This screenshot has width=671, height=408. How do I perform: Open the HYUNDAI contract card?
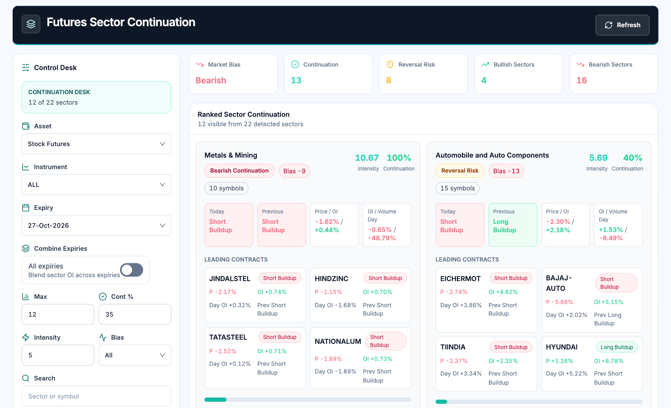[592, 364]
